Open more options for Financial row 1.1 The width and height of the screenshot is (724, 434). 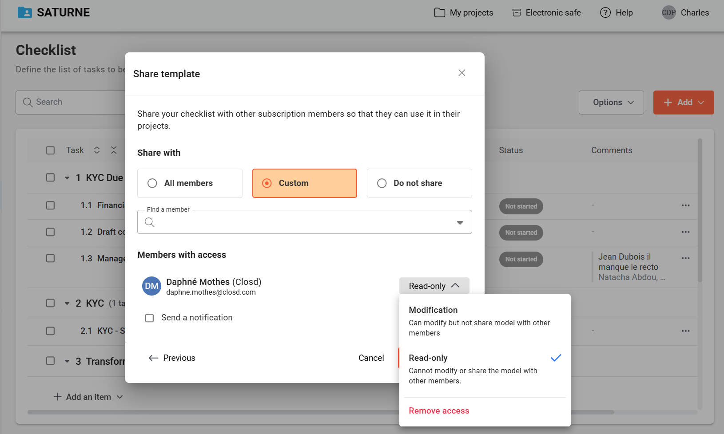pos(685,205)
